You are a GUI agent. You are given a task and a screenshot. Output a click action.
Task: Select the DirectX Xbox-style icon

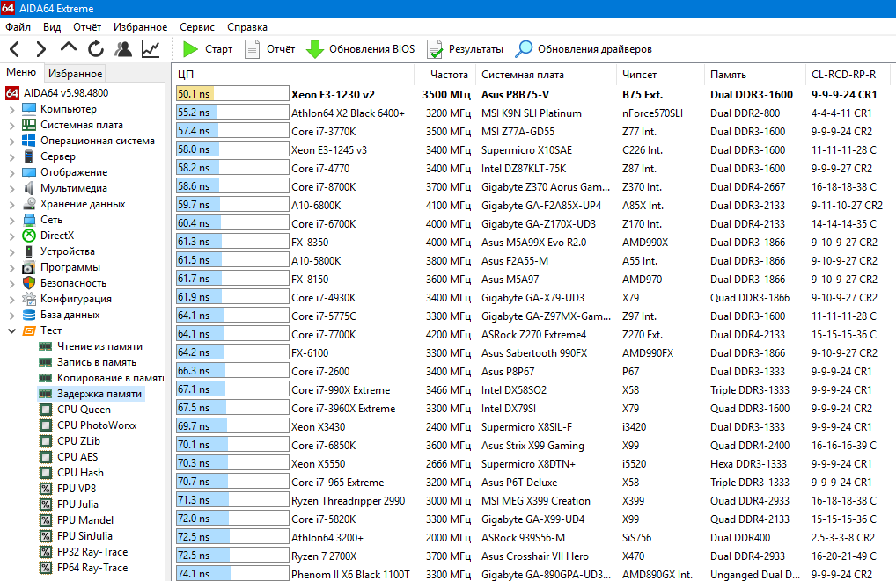pos(29,236)
